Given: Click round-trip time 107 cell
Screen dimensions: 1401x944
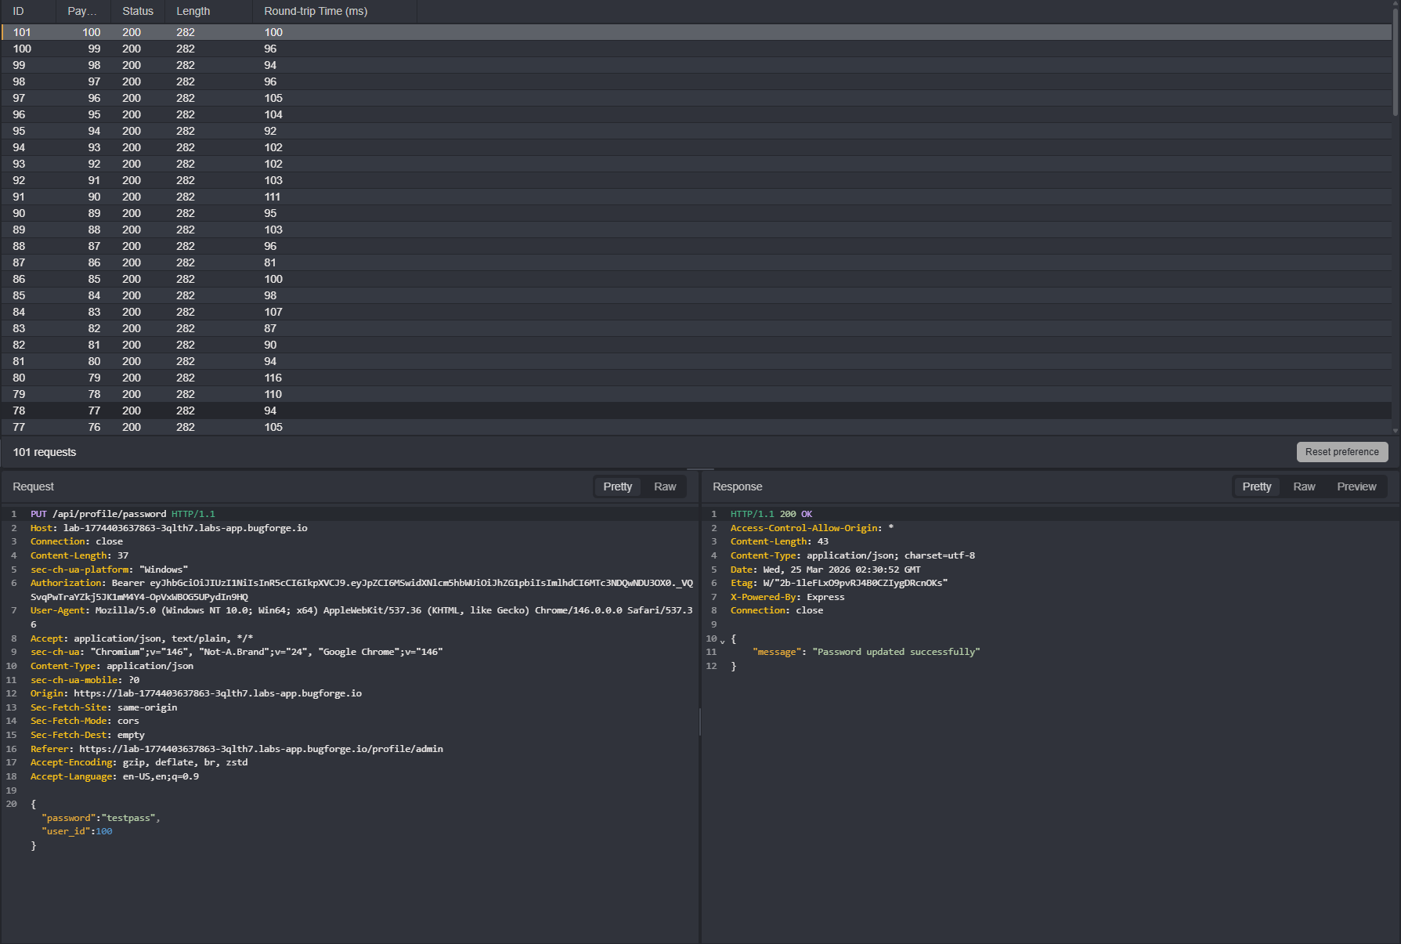Looking at the screenshot, I should [273, 312].
